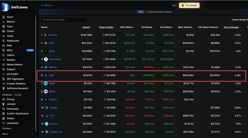The height and width of the screenshot is (138, 248).
Task: Click the New badge beside MiCA
Action: [30, 50]
